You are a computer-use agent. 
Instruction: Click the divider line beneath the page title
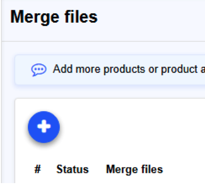point(103,41)
